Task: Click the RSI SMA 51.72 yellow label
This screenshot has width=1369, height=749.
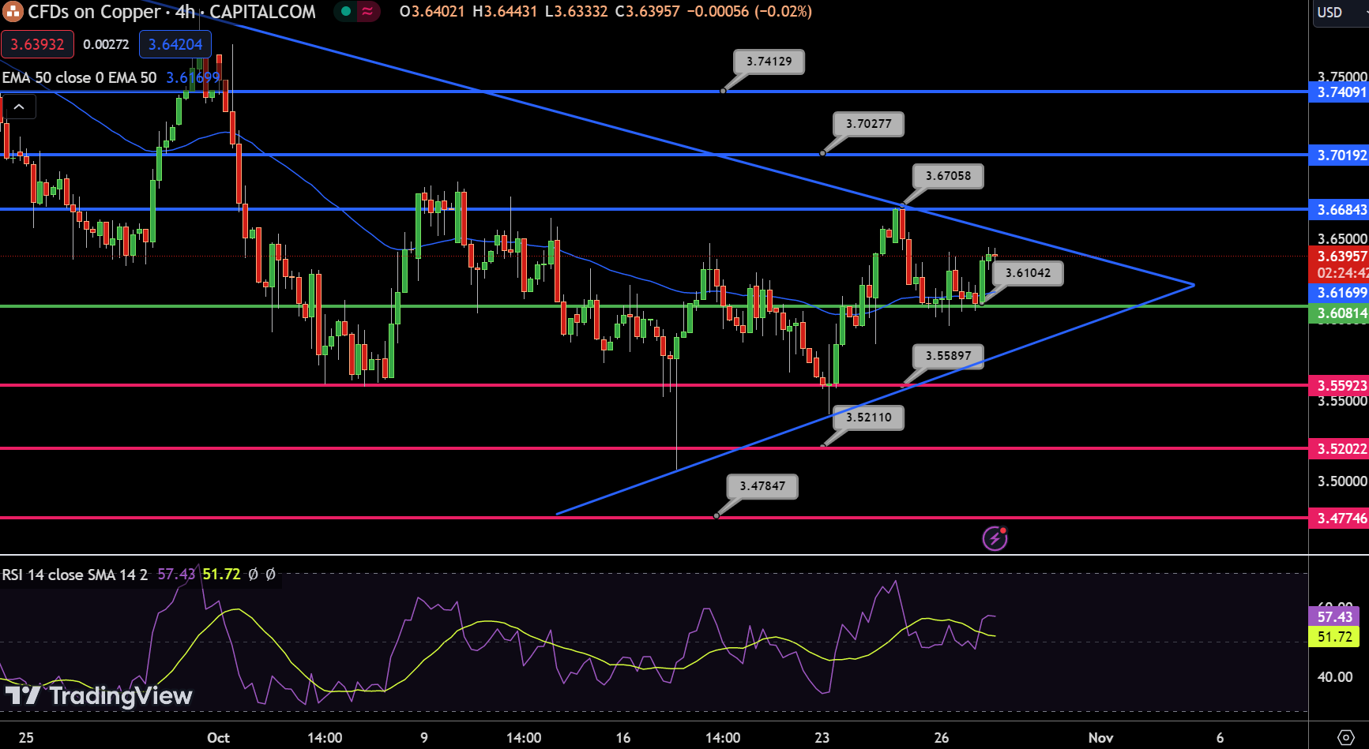Action: tap(1335, 637)
